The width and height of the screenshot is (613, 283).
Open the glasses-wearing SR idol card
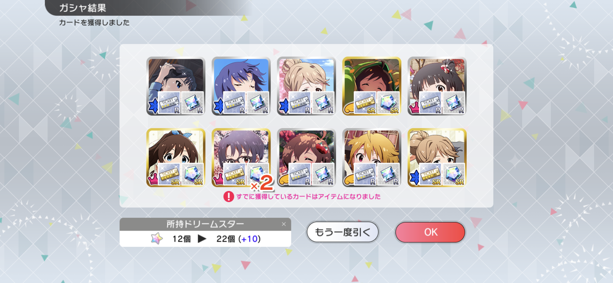[x=241, y=158]
